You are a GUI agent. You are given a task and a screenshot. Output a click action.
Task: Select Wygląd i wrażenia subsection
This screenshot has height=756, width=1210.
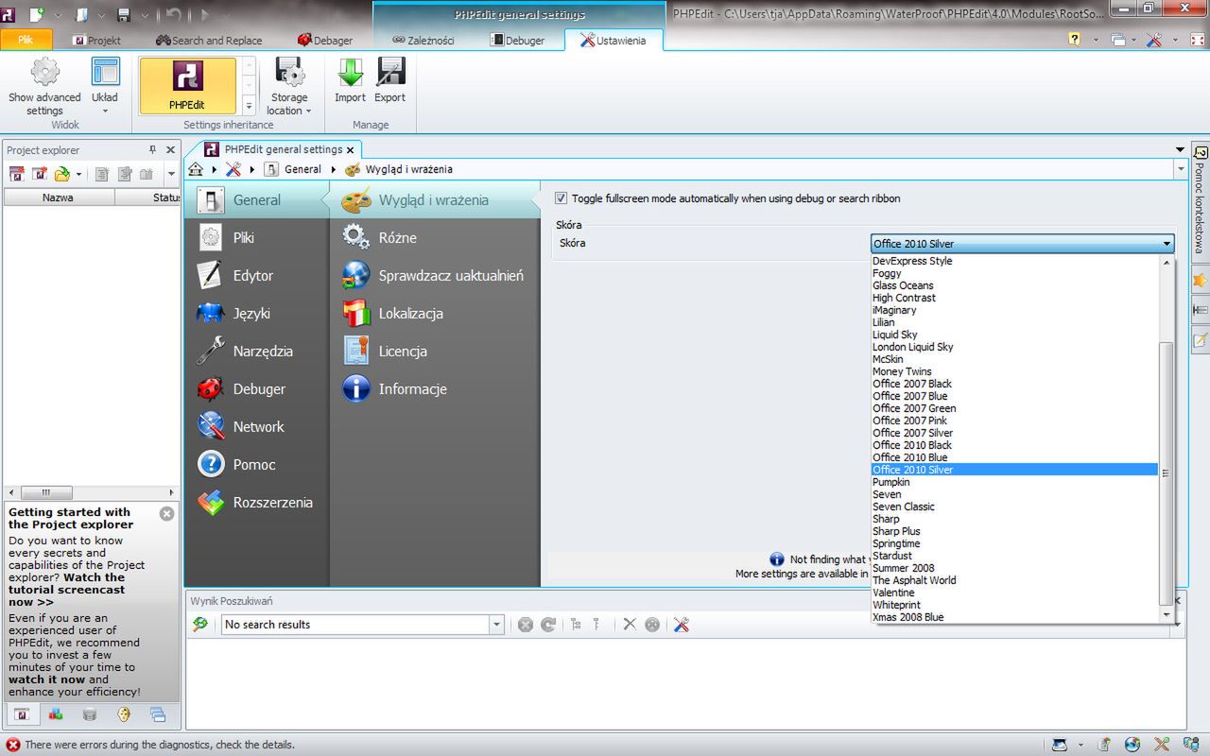point(435,199)
